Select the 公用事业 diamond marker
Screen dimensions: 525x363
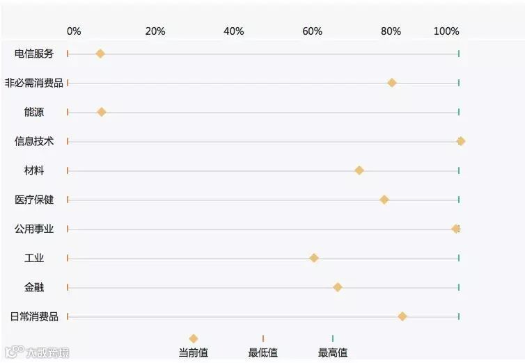(x=455, y=229)
